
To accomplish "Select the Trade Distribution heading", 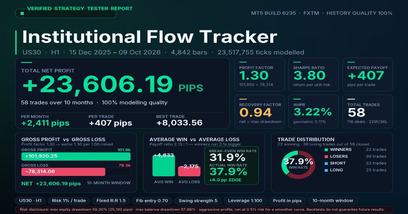I will point(306,139).
